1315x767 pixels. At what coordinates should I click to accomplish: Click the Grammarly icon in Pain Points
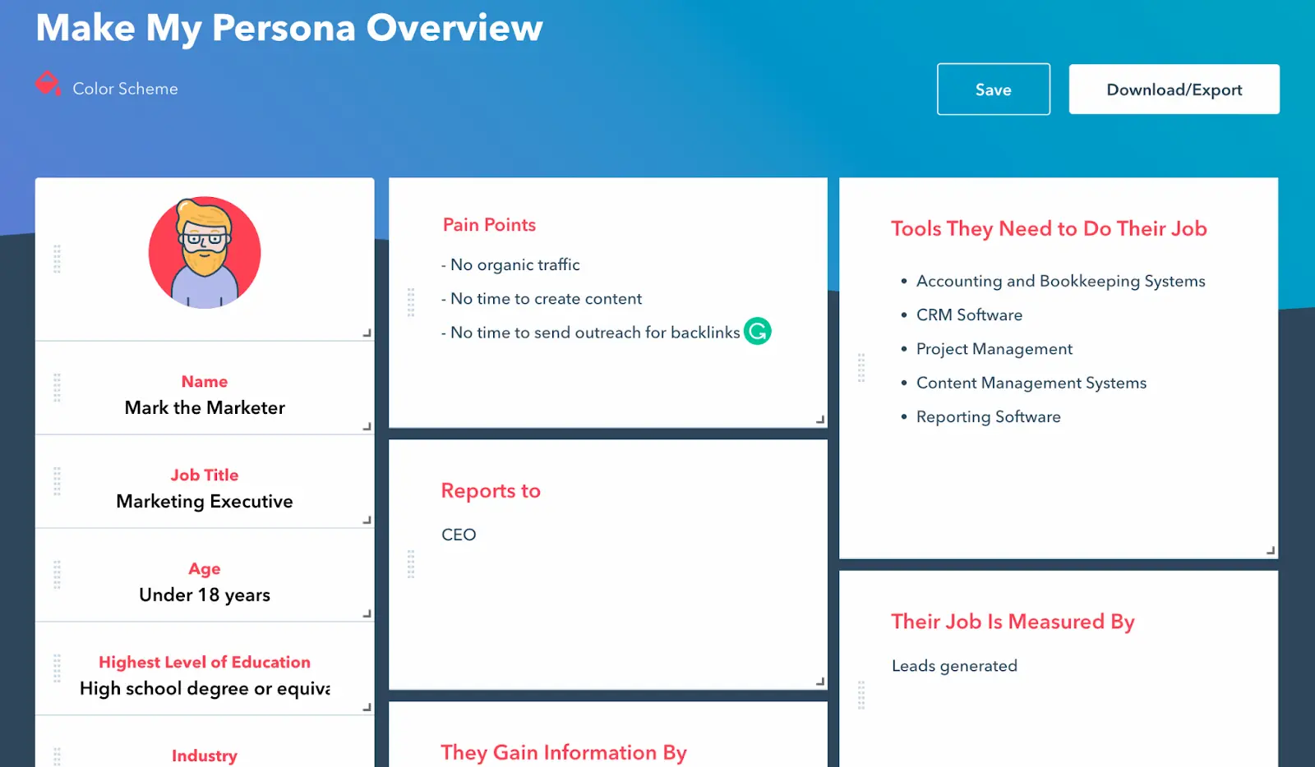point(758,331)
